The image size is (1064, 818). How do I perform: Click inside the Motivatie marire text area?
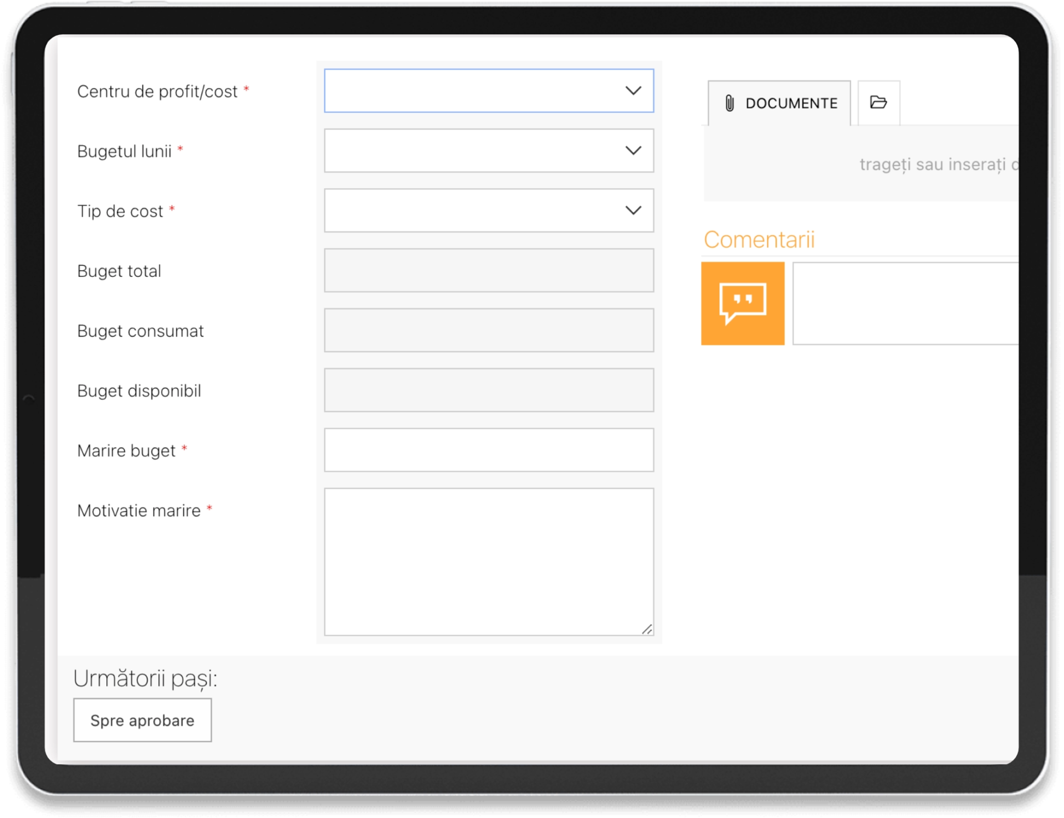[489, 561]
